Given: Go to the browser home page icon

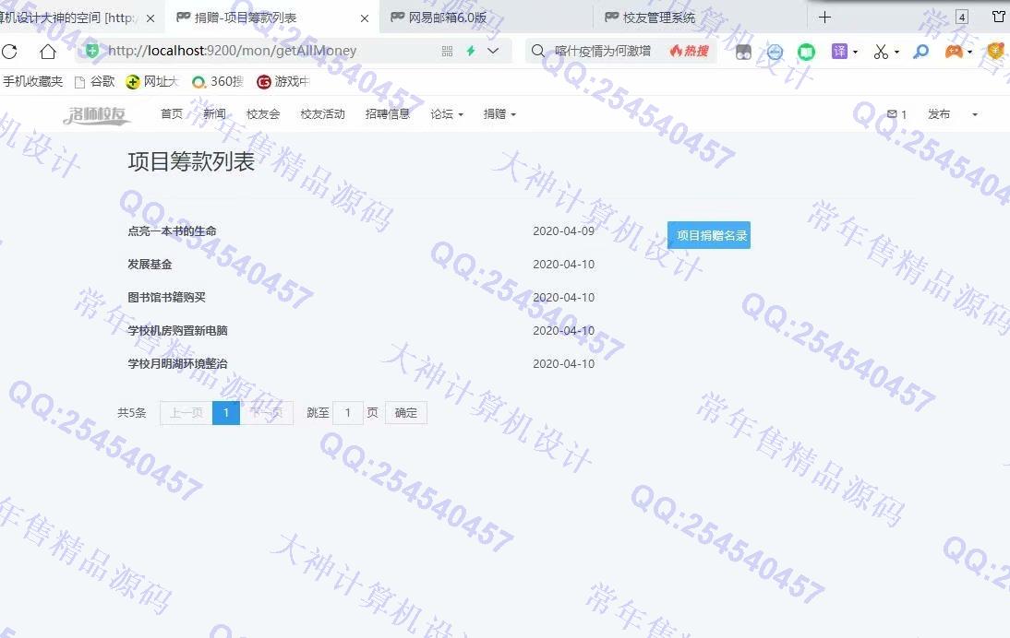Looking at the screenshot, I should pyautogui.click(x=48, y=51).
